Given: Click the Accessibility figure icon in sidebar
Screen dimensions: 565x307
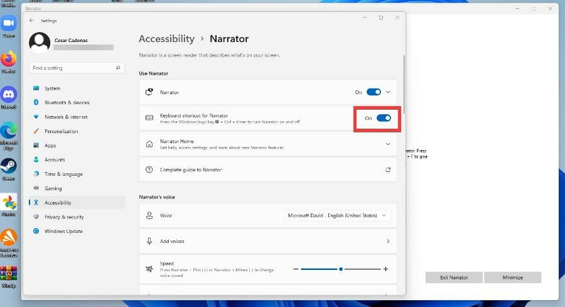Looking at the screenshot, I should pyautogui.click(x=36, y=203).
